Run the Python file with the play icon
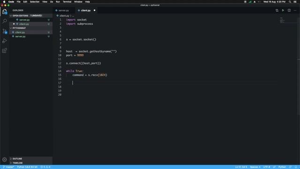Viewport: 300px width, 169px height. [x=283, y=10]
